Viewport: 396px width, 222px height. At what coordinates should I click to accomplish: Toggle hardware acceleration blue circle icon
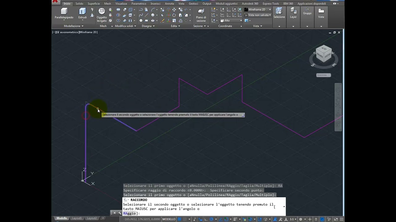pos(322,219)
